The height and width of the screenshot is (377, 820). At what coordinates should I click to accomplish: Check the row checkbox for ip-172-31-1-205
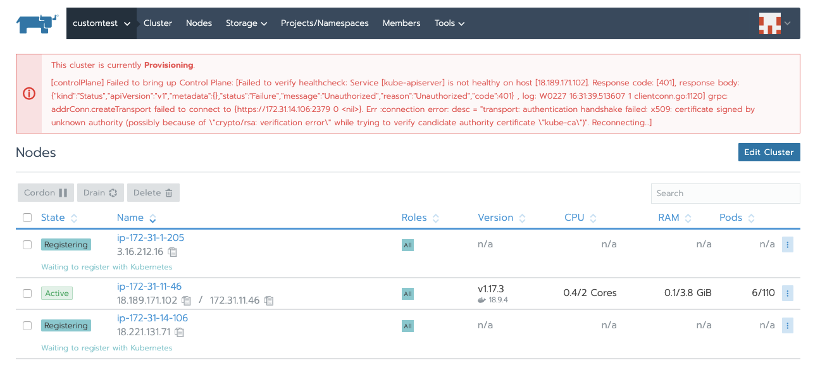[27, 245]
